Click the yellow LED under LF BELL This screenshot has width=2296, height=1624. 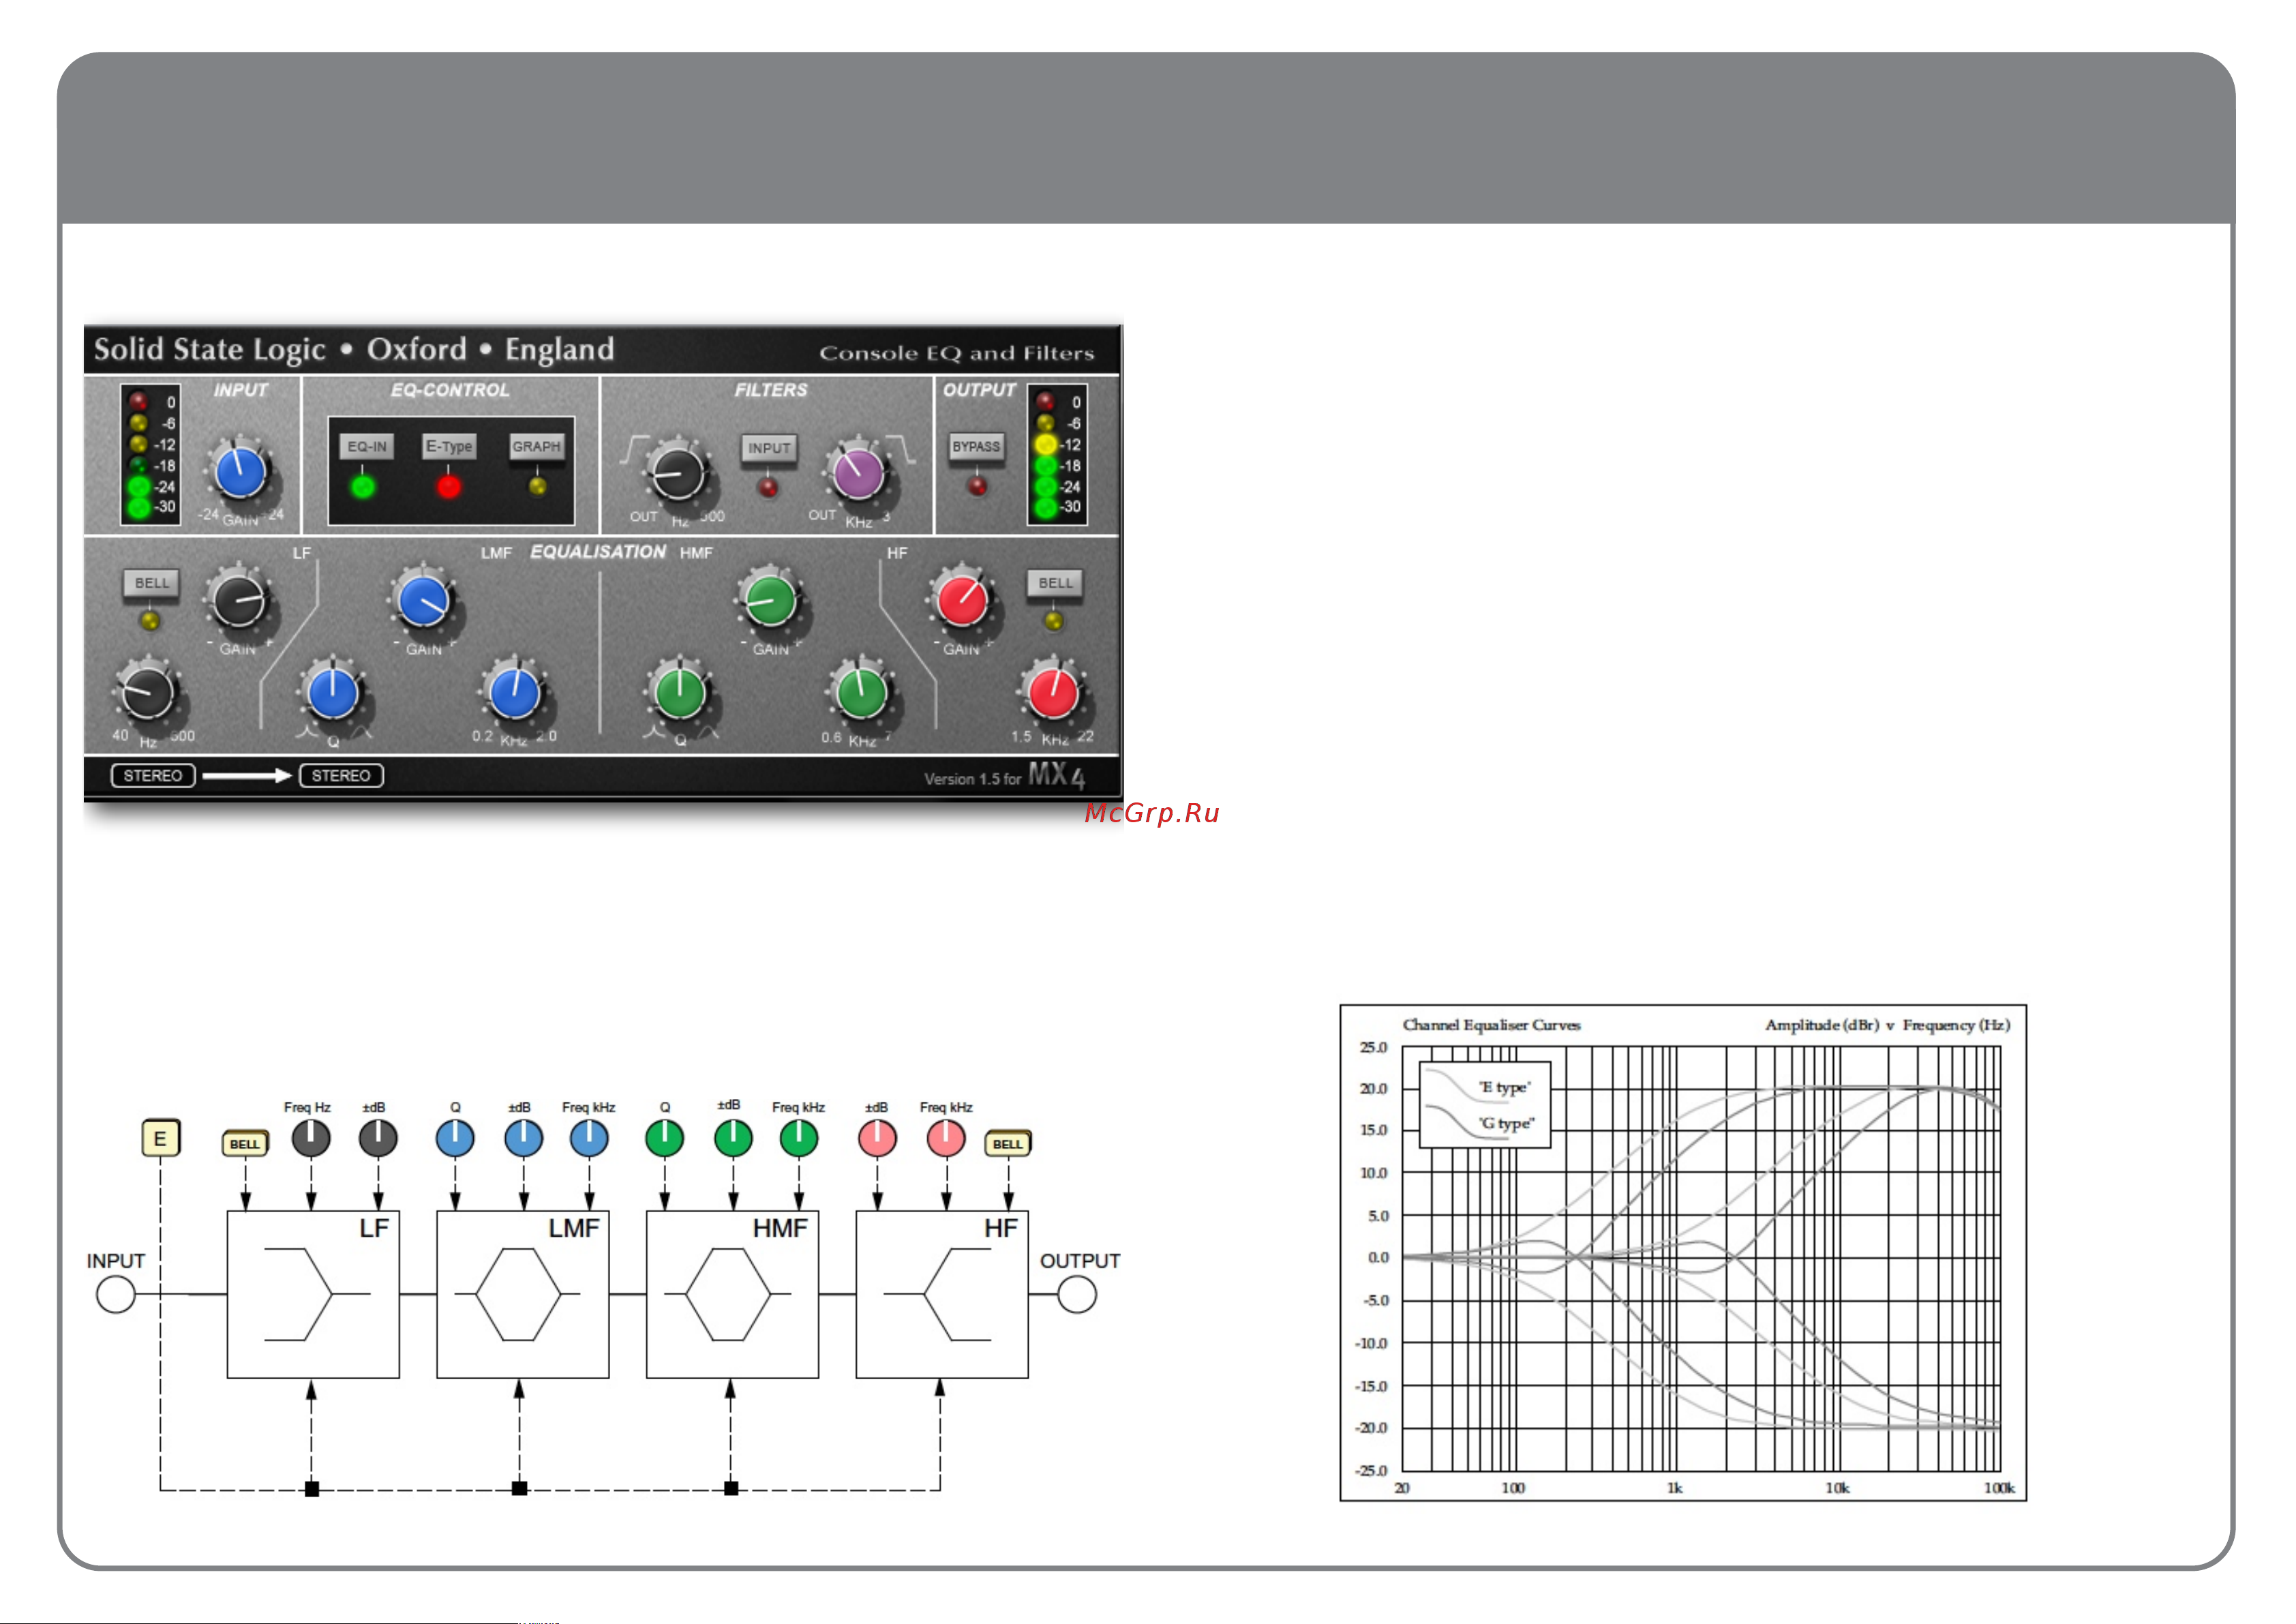tap(150, 622)
